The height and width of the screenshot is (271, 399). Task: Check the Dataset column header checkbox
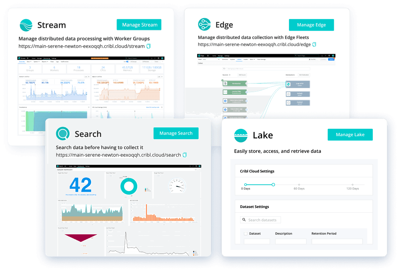[245, 233]
